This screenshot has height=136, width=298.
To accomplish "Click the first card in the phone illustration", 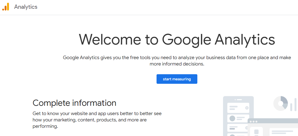I will click(x=238, y=108).
